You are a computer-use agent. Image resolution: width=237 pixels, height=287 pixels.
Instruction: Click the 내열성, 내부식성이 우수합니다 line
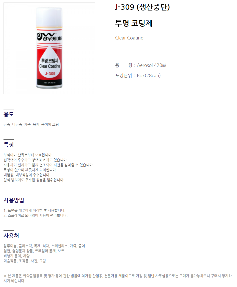pyautogui.click(x=27, y=175)
